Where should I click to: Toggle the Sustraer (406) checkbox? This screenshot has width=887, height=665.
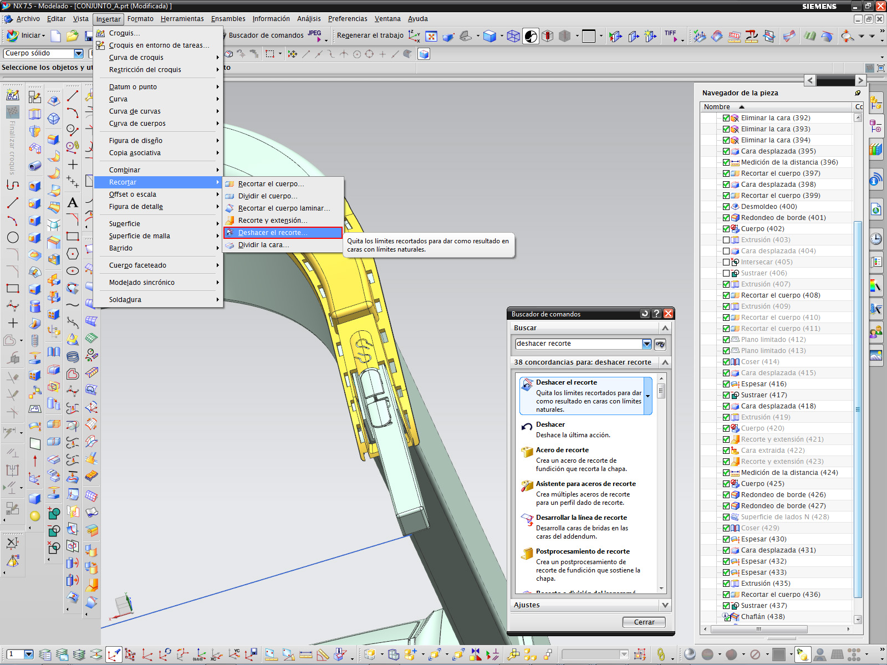[726, 273]
